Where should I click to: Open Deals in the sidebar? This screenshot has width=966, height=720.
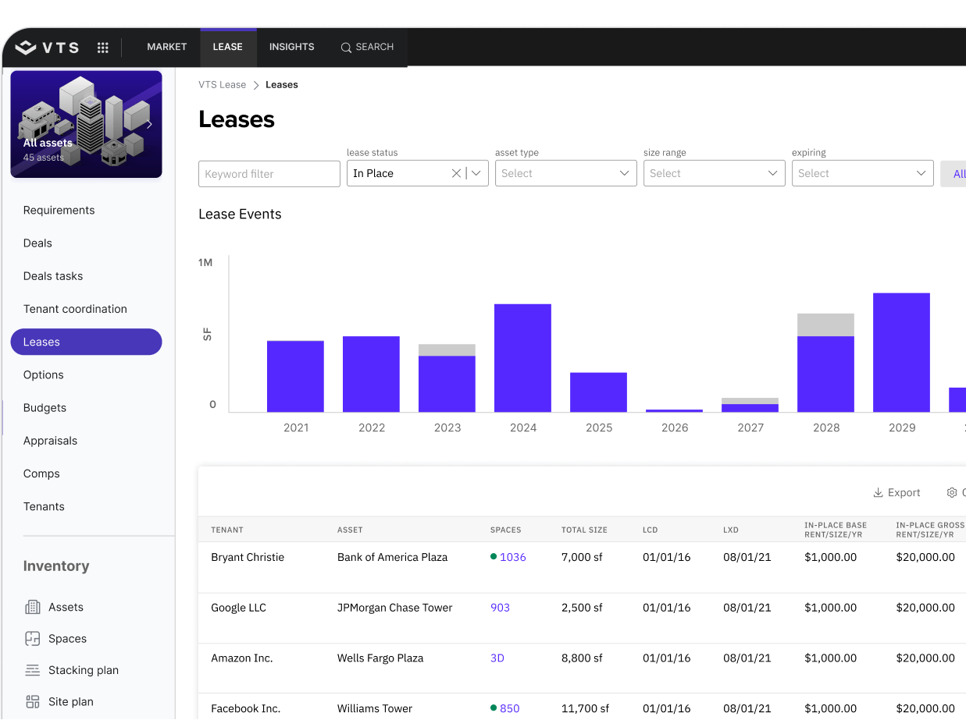tap(37, 243)
